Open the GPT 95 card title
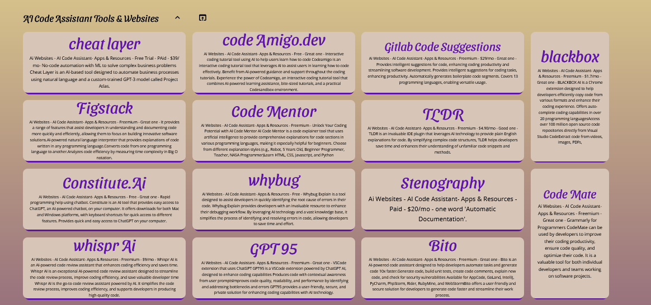651x305 pixels. 273,250
